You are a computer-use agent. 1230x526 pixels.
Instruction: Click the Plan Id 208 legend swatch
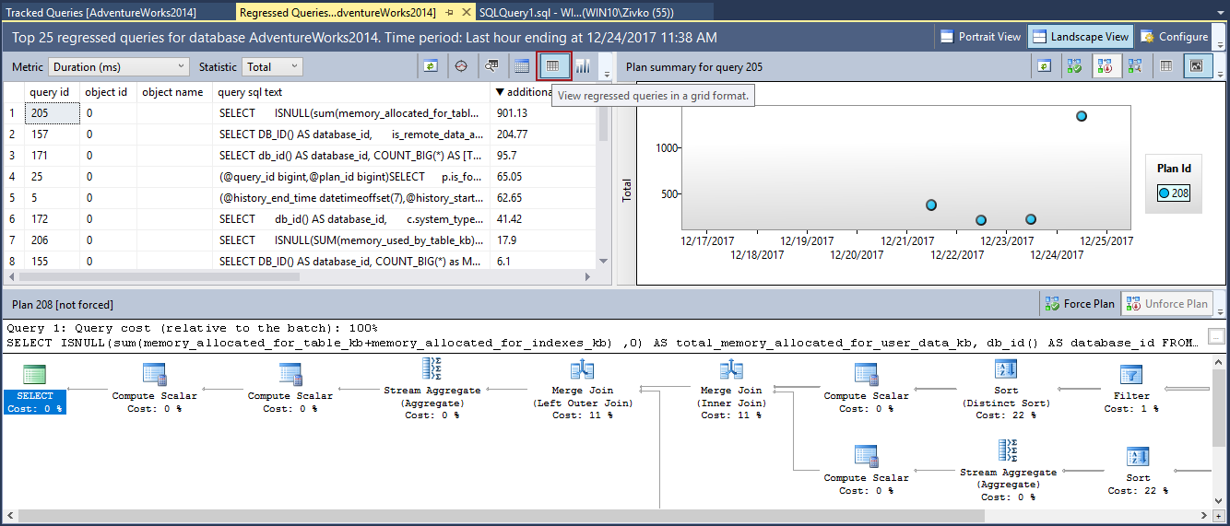1164,193
